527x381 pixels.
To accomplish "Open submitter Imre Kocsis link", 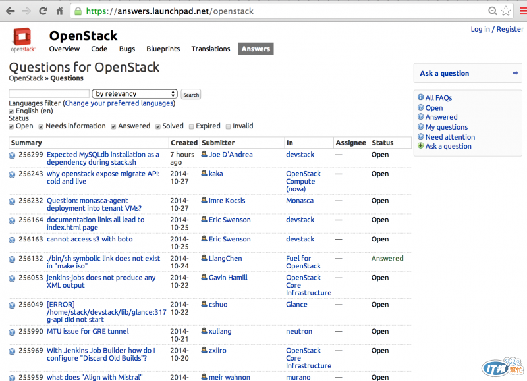I will click(x=227, y=201).
